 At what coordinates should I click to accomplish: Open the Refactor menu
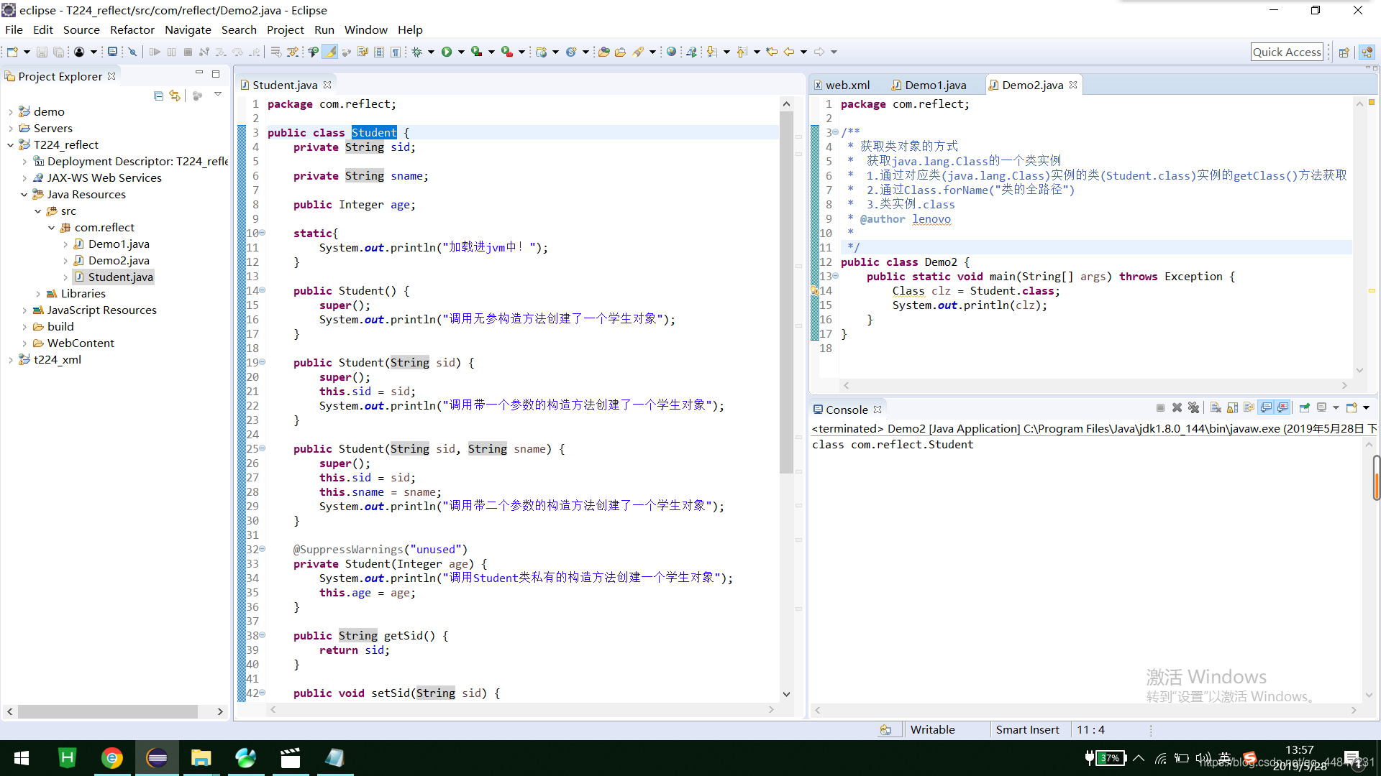132,29
